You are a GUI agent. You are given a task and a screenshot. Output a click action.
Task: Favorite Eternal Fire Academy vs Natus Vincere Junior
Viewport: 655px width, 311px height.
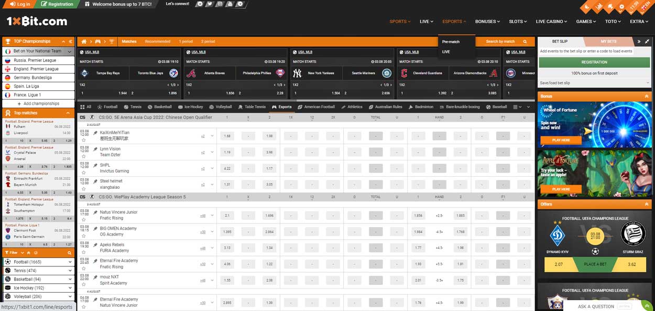click(x=83, y=307)
